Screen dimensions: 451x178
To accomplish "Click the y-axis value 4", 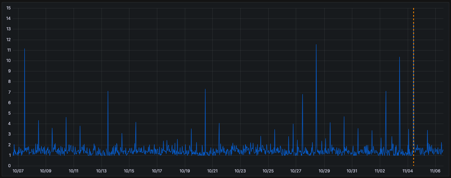I will tap(9, 124).
